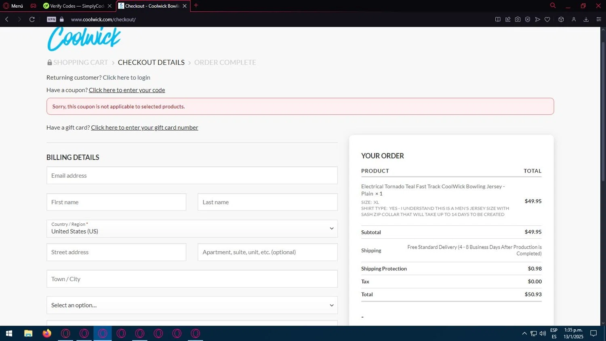Click here to enter gift card number
The width and height of the screenshot is (606, 341).
point(145,128)
